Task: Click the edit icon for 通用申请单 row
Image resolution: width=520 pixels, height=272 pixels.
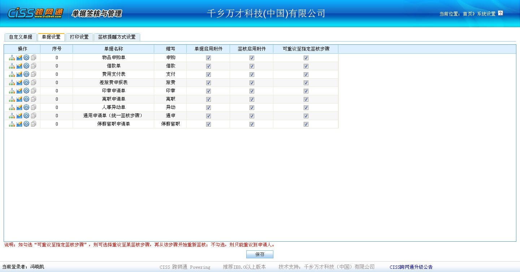Action: (x=19, y=116)
